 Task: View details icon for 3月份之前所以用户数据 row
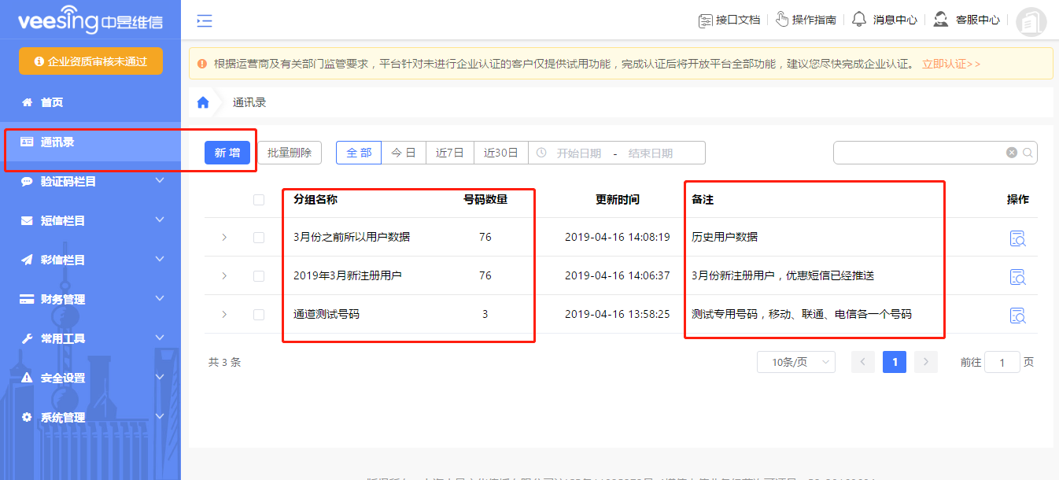pyautogui.click(x=1017, y=238)
